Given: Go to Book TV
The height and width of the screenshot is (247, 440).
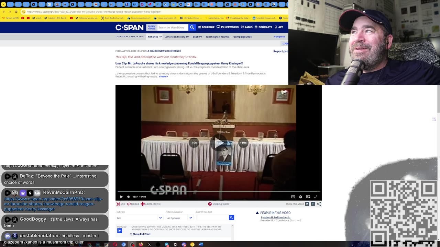Looking at the screenshot, I should 197,37.
